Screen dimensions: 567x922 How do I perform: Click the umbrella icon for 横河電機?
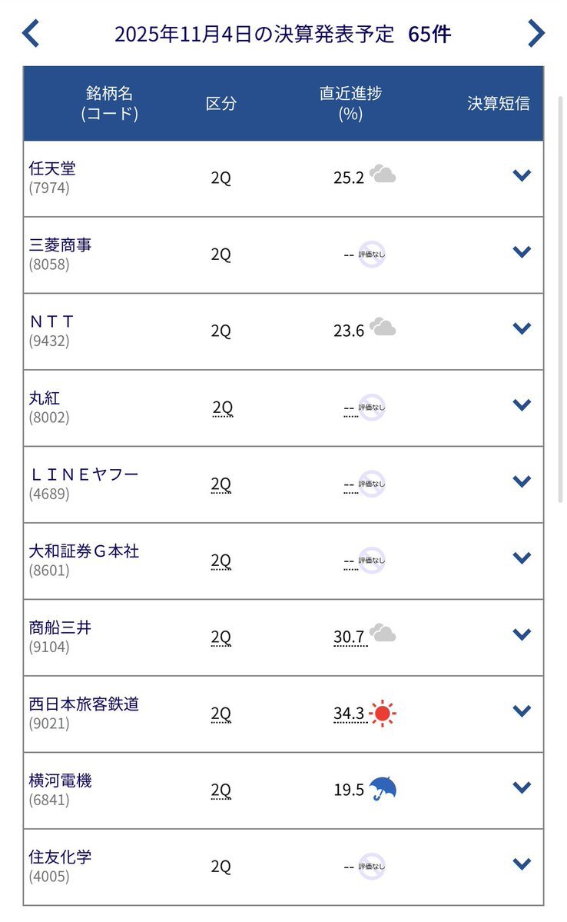(x=383, y=789)
